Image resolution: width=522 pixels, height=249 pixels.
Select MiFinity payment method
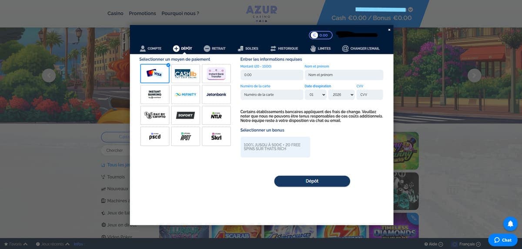pyautogui.click(x=186, y=94)
